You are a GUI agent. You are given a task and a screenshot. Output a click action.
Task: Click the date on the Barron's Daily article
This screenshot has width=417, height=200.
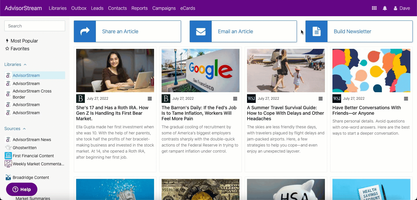183,99
